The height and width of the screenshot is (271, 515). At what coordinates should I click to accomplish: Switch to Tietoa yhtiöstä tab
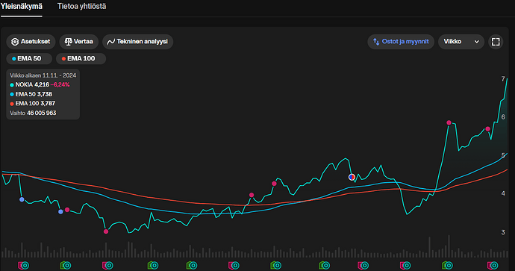click(82, 6)
